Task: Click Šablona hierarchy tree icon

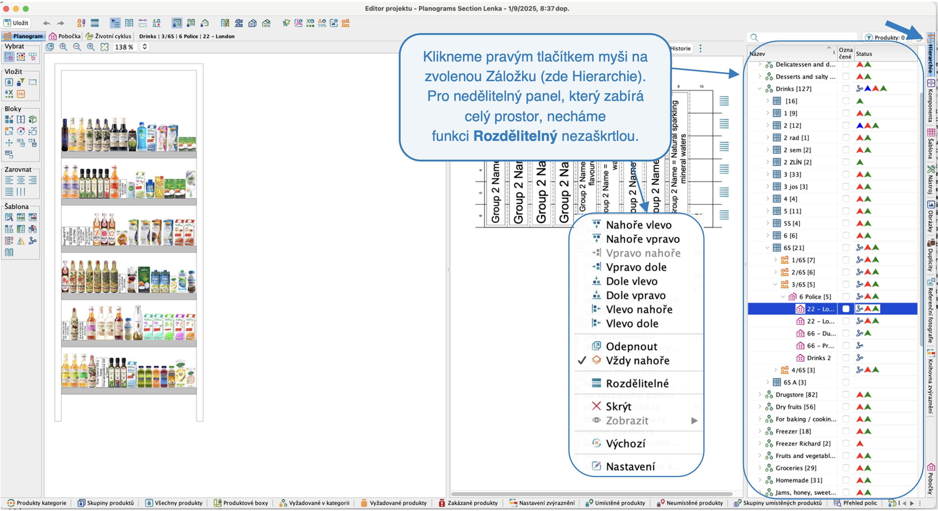Action: [33, 241]
